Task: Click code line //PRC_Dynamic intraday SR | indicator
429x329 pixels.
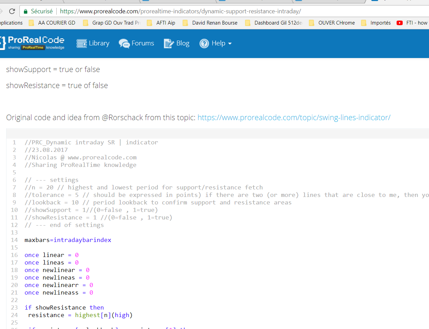Action: pos(91,142)
